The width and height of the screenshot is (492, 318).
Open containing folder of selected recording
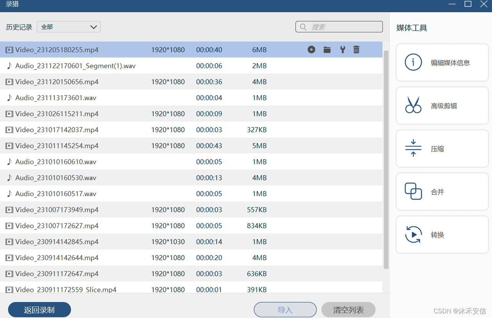(327, 49)
